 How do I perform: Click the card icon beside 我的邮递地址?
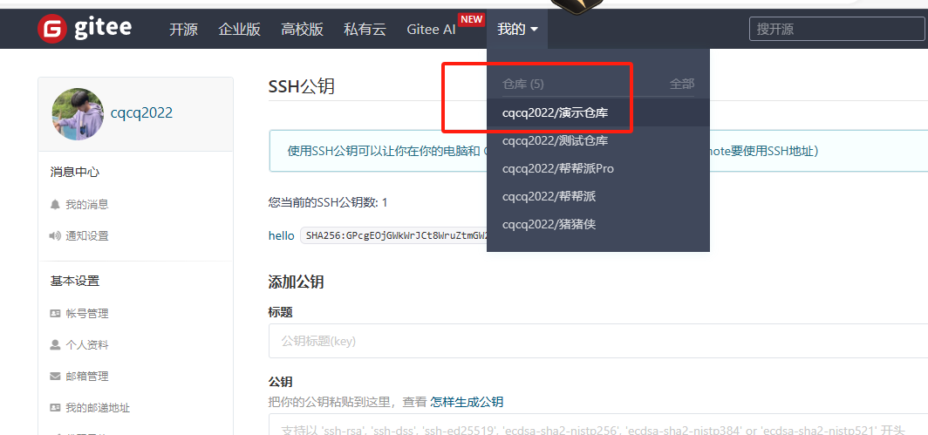[55, 407]
